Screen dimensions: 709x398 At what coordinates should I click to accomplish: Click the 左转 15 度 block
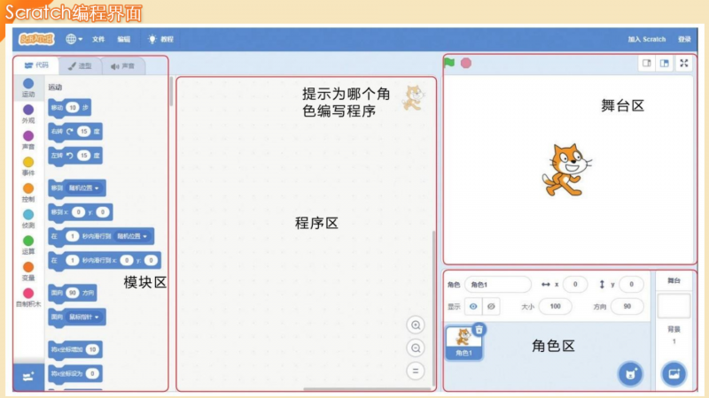pyautogui.click(x=75, y=156)
